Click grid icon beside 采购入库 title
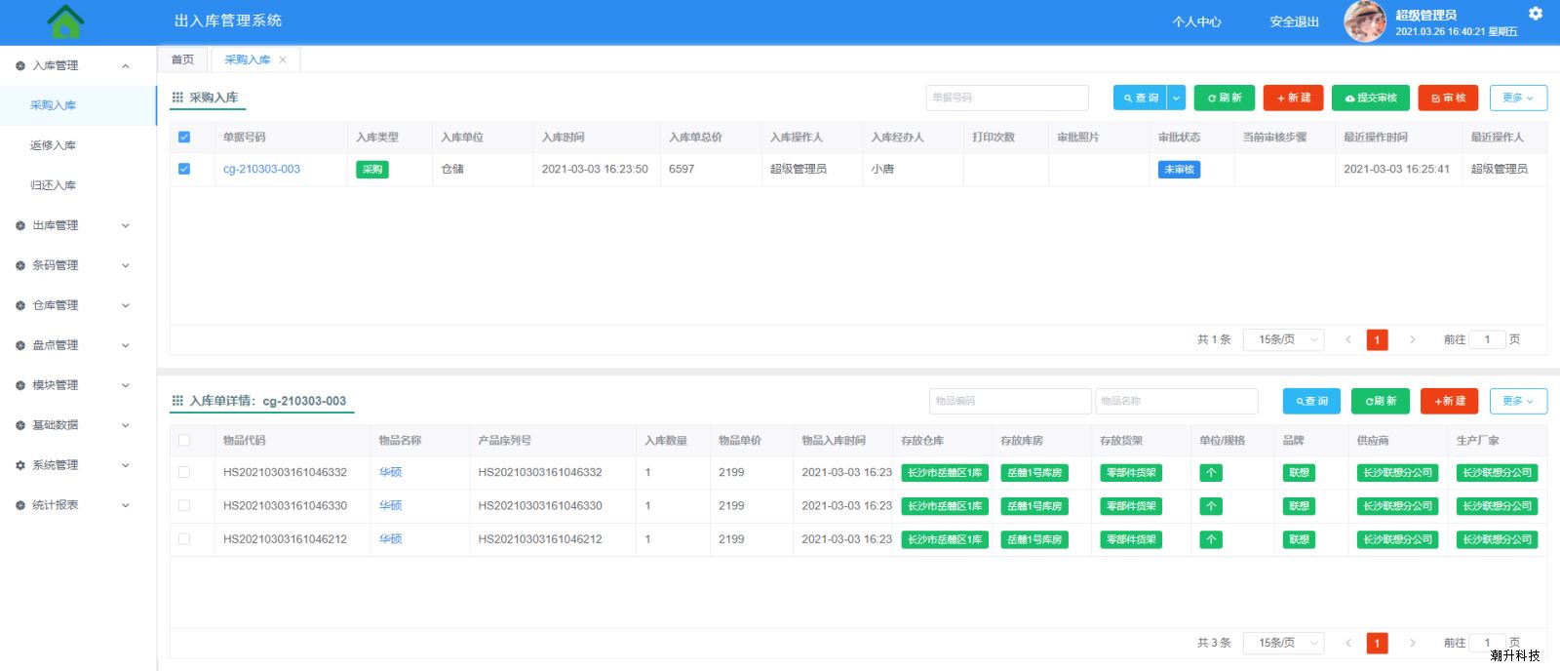Viewport: 1560px width, 671px height. [177, 98]
